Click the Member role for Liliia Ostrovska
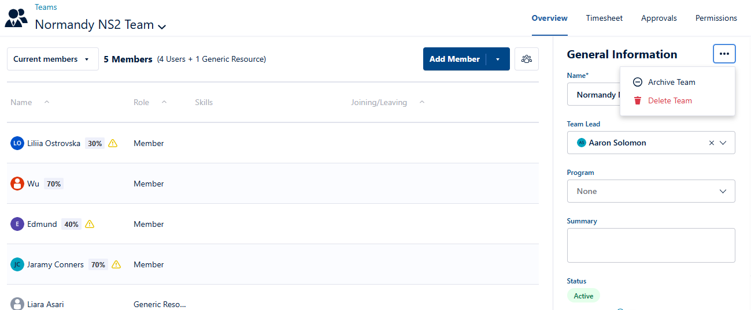 149,143
